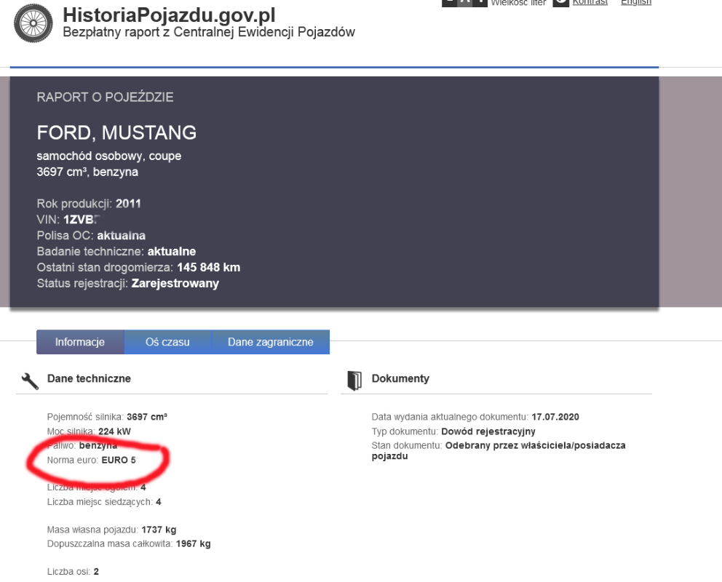Click the document icon beside Dokumenty
Screen dimensions: 722x582
354,380
